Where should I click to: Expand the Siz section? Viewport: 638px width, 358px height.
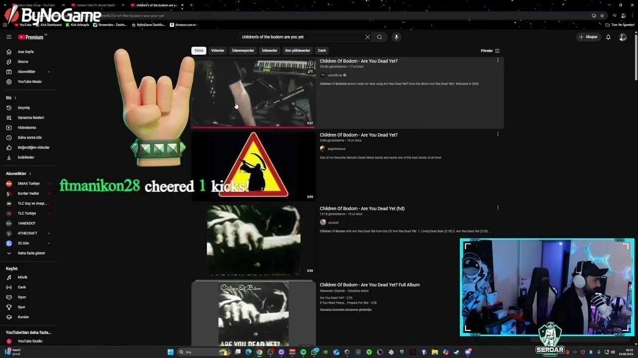click(x=11, y=97)
